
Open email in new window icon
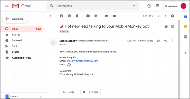click(x=173, y=26)
